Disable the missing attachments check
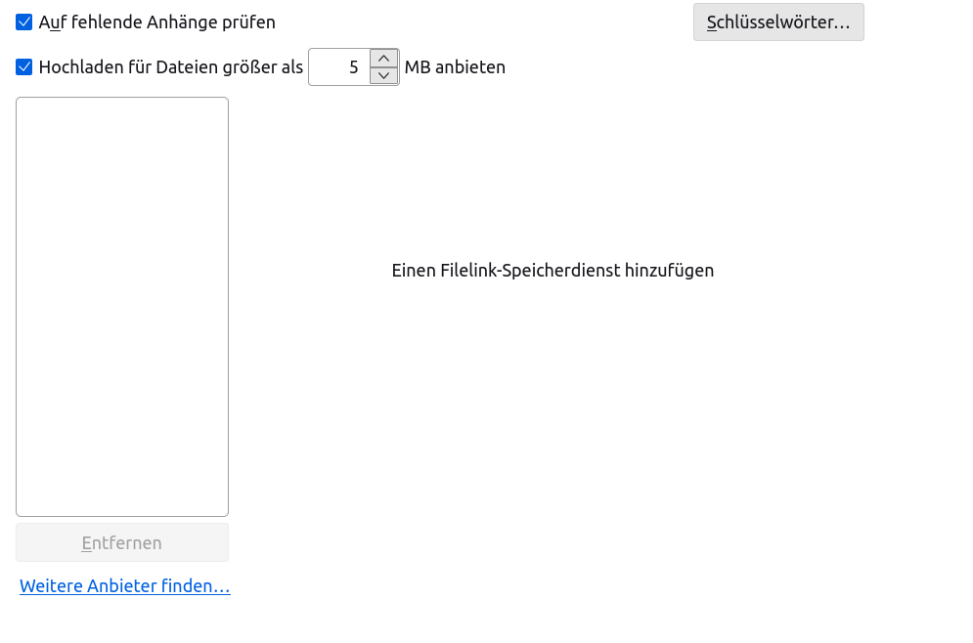 click(x=24, y=21)
